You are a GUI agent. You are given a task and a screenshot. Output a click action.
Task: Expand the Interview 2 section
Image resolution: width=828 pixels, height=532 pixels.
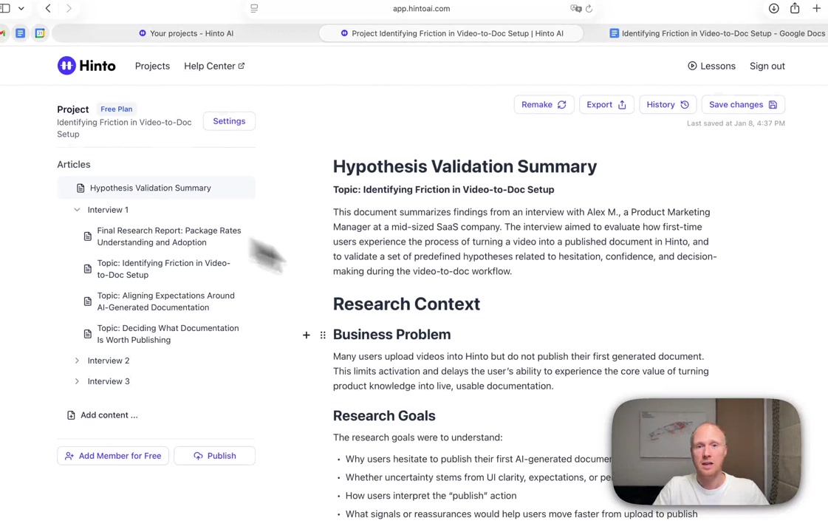tap(77, 361)
